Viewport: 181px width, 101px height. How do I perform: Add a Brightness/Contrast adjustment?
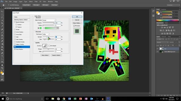[162, 27]
